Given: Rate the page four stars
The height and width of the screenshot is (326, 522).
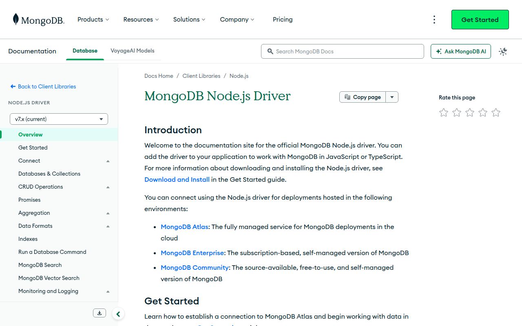Looking at the screenshot, I should click(x=483, y=112).
